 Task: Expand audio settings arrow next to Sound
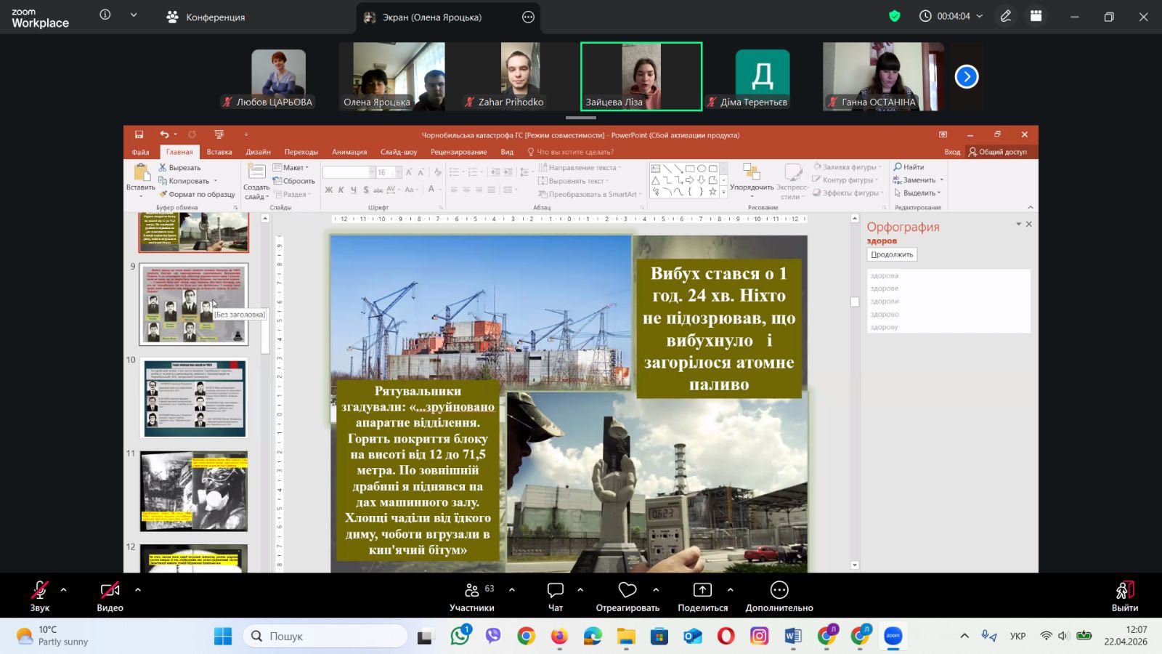64,589
